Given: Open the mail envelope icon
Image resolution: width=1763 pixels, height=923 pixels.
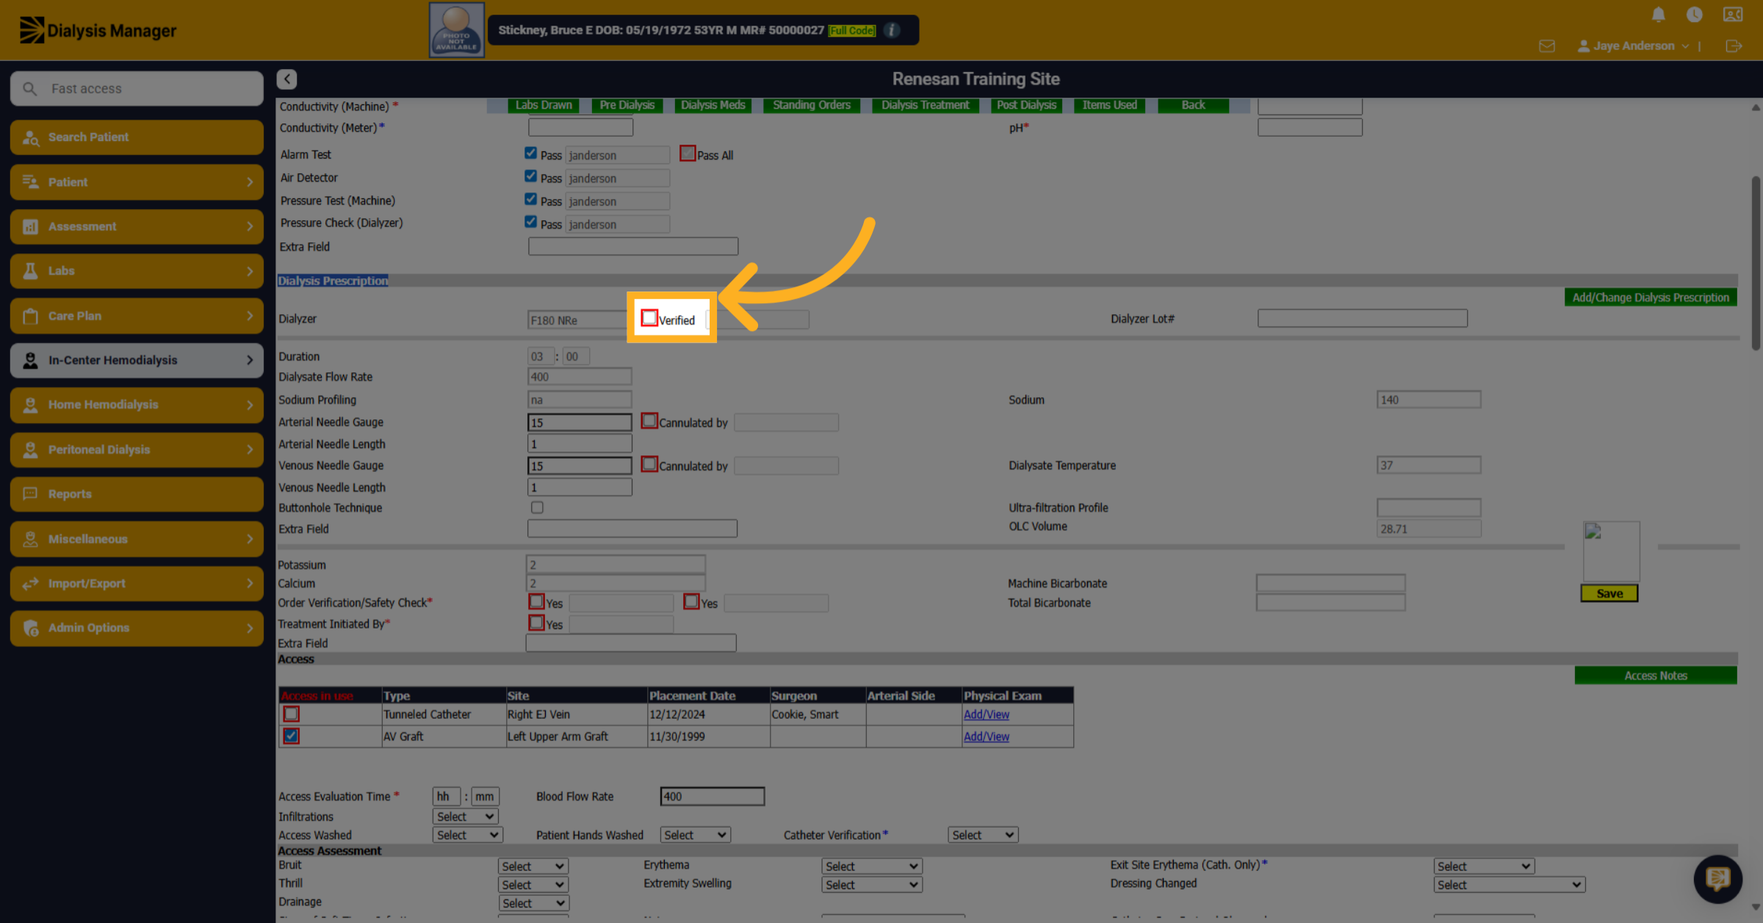Looking at the screenshot, I should click(x=1547, y=46).
